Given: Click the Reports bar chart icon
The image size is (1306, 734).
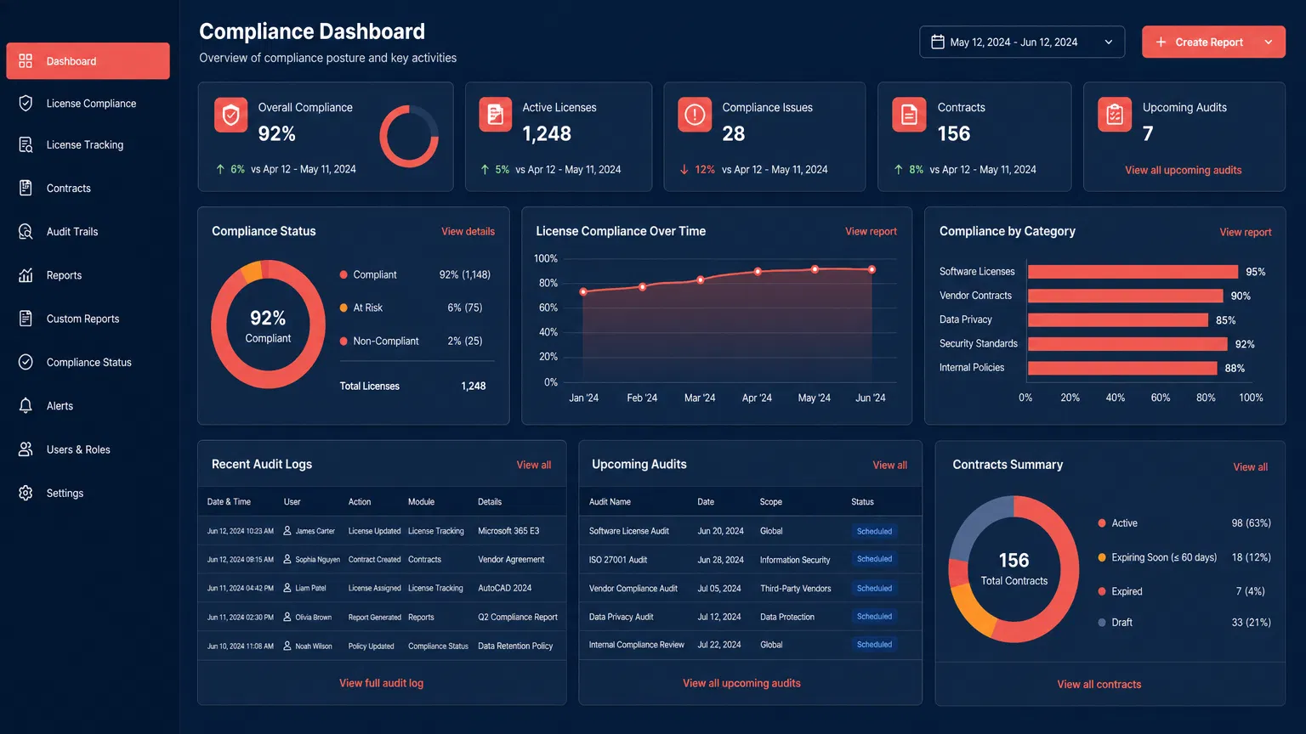Looking at the screenshot, I should coord(26,275).
